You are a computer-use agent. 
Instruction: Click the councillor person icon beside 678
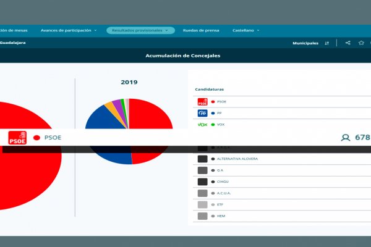(346, 138)
